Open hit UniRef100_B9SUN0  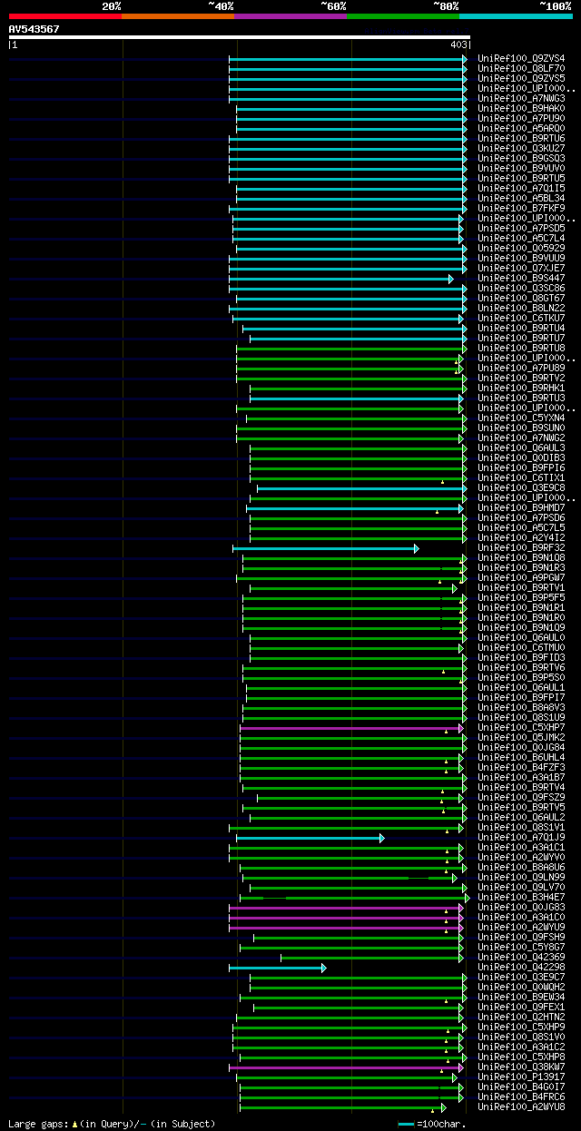click(521, 428)
